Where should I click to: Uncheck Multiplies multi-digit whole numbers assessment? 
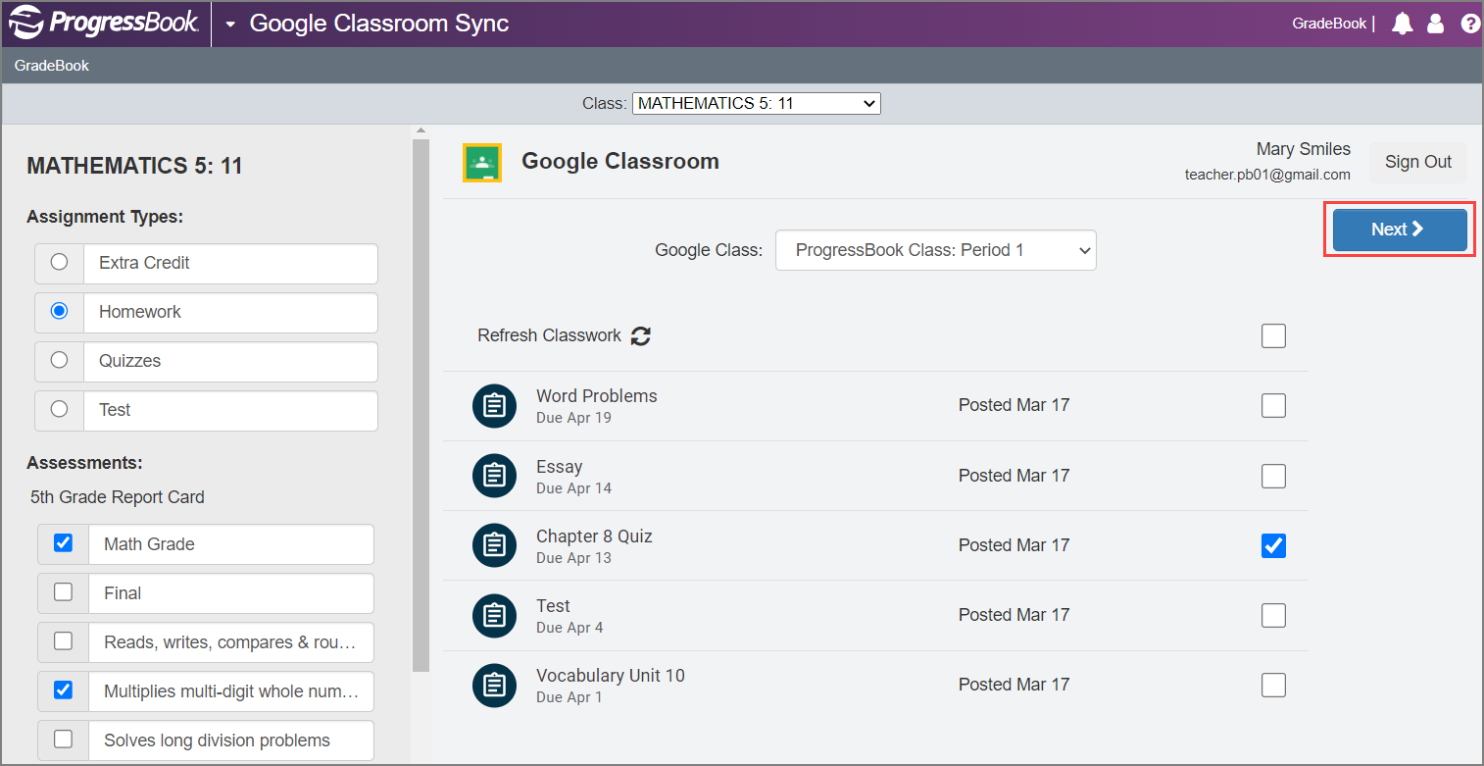coord(63,690)
